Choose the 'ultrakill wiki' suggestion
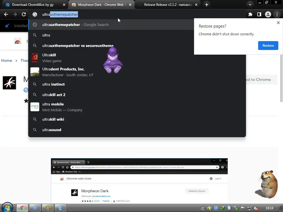 [x=137, y=119]
